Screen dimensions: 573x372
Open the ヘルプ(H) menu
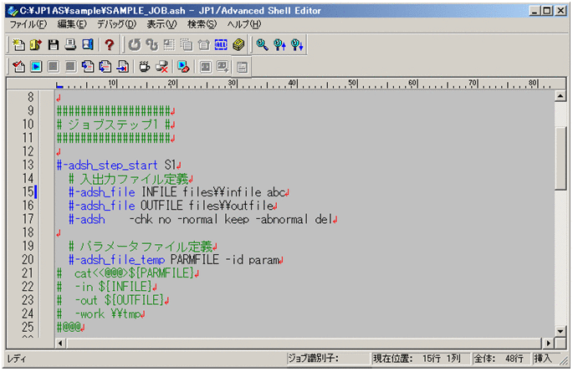[244, 24]
